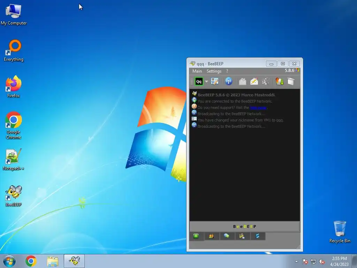
Task: Switch to the groups tab
Action: click(242, 236)
